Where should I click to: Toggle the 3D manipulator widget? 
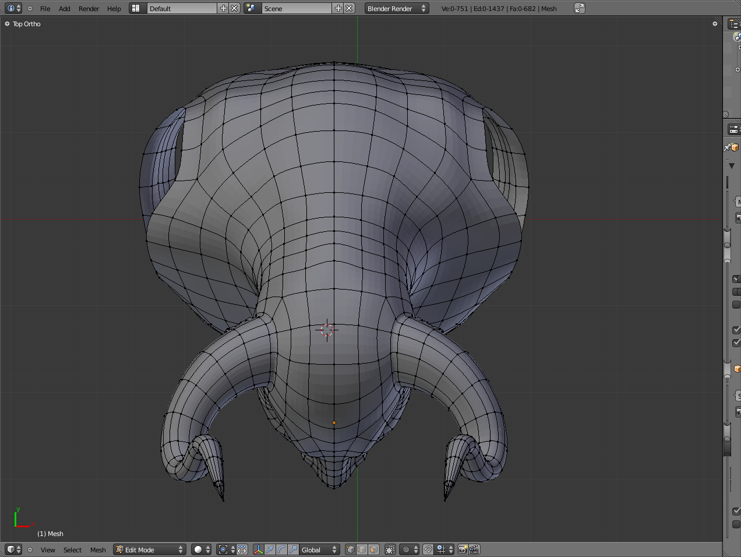coord(258,549)
